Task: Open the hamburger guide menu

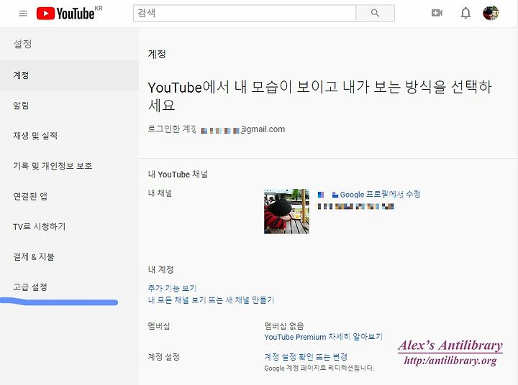Action: pos(23,13)
